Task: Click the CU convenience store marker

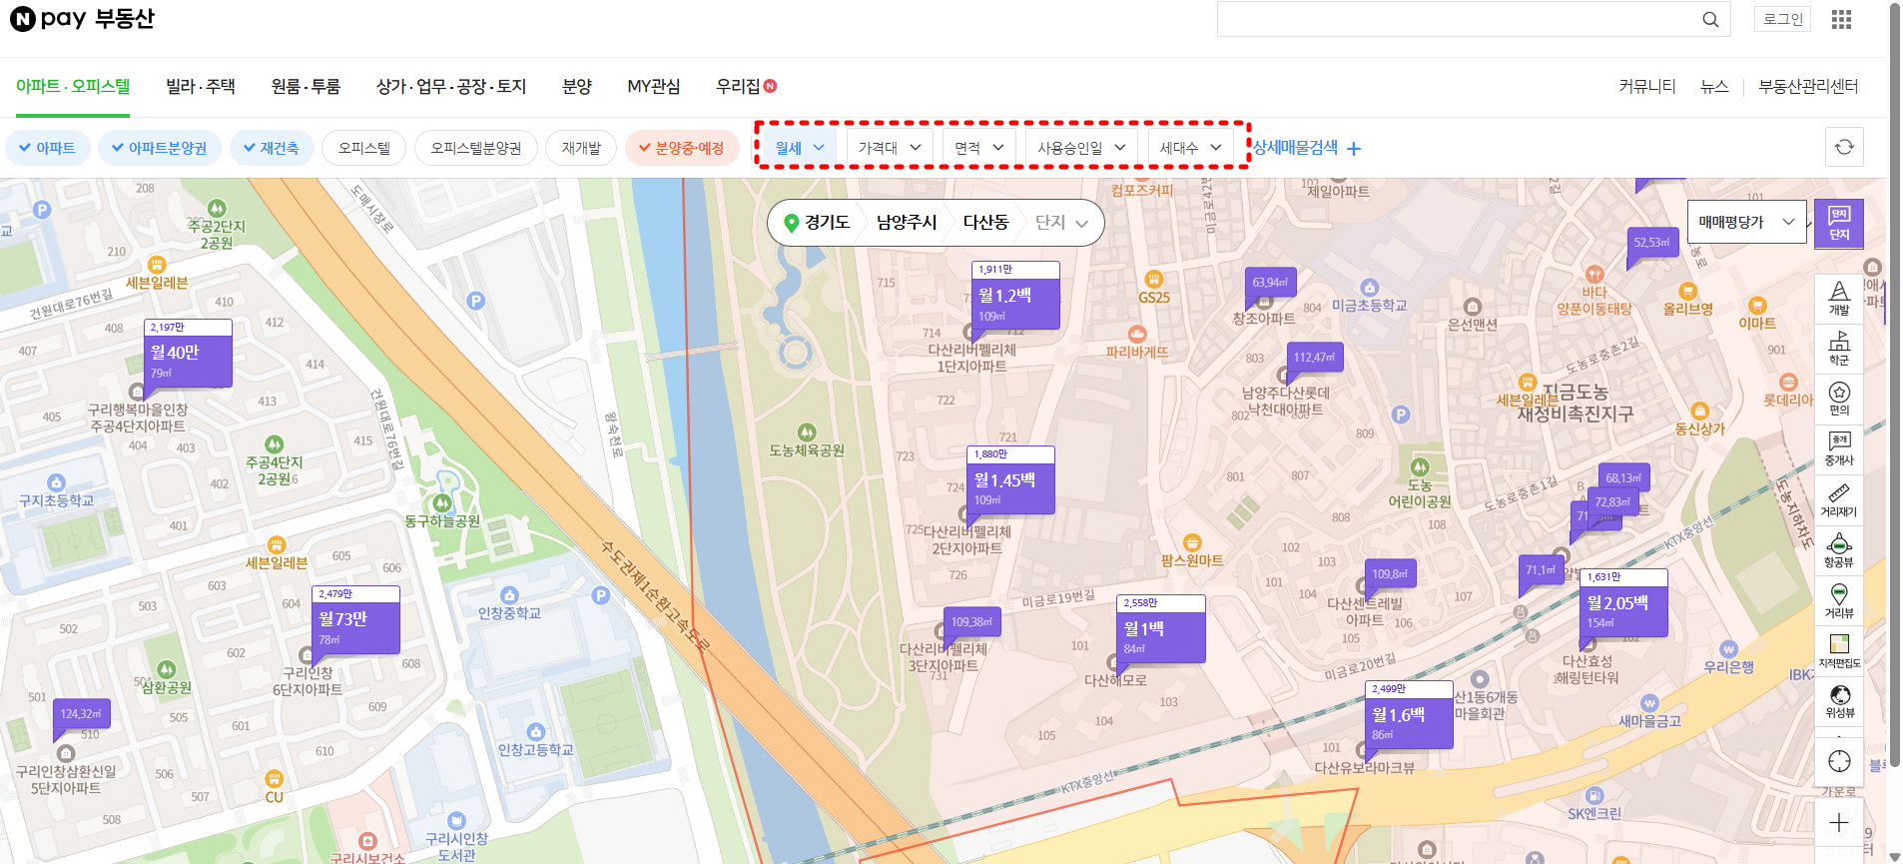Action: [275, 779]
